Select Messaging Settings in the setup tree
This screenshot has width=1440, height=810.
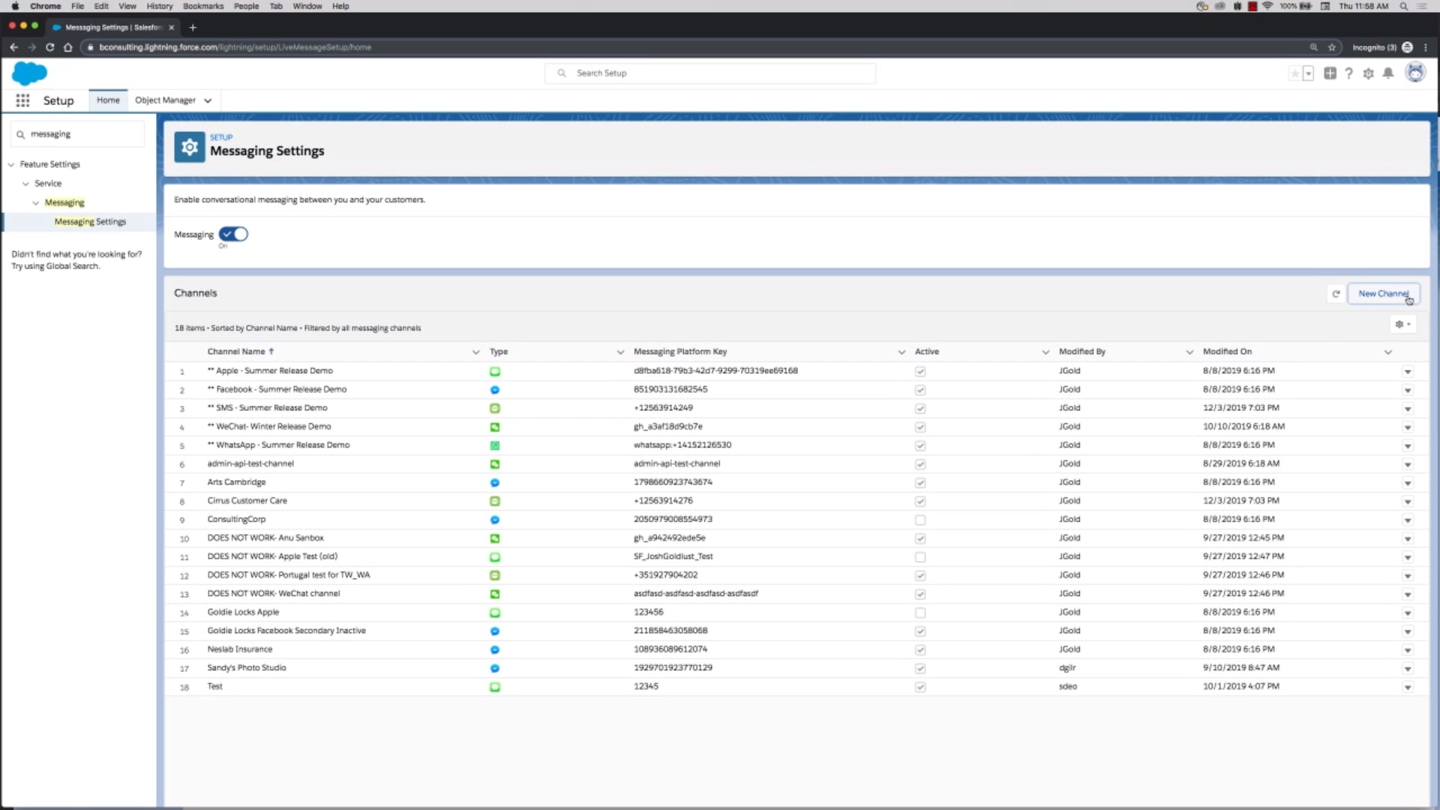(x=90, y=222)
